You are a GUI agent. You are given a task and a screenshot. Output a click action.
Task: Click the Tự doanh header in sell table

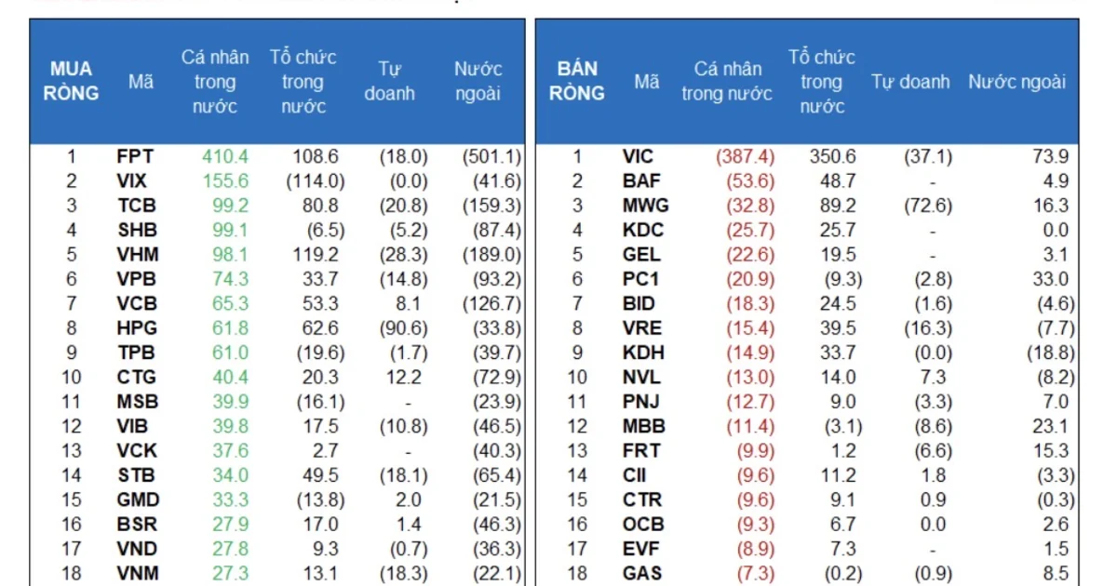pos(910,82)
